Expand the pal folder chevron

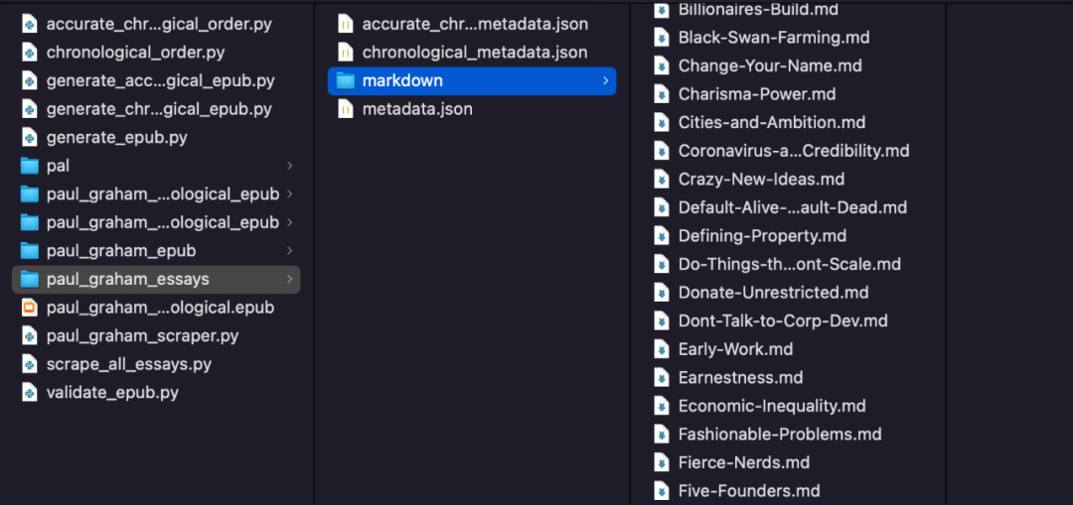coord(290,166)
